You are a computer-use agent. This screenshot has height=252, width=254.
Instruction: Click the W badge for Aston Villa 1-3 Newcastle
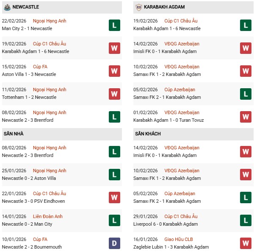(x=114, y=71)
